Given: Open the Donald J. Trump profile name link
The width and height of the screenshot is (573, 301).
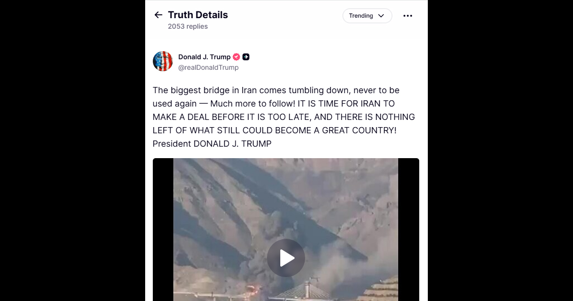Looking at the screenshot, I should tap(204, 57).
